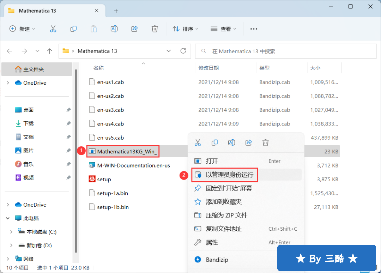This screenshot has height=273, width=381.
Task: Click the setup application icon
Action: (x=92, y=179)
